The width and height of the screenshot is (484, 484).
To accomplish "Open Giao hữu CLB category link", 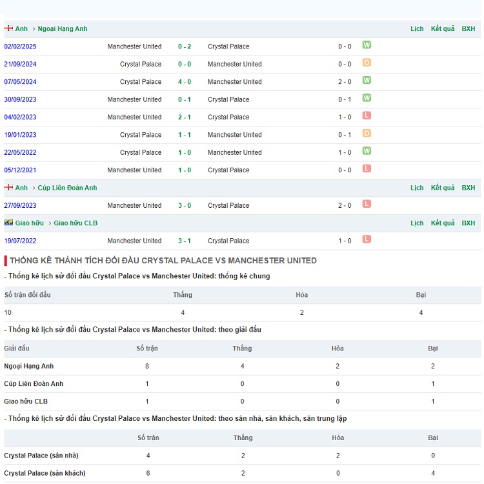I will pyautogui.click(x=76, y=223).
